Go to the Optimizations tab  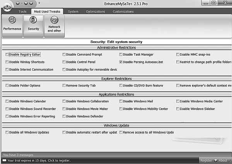(96, 12)
